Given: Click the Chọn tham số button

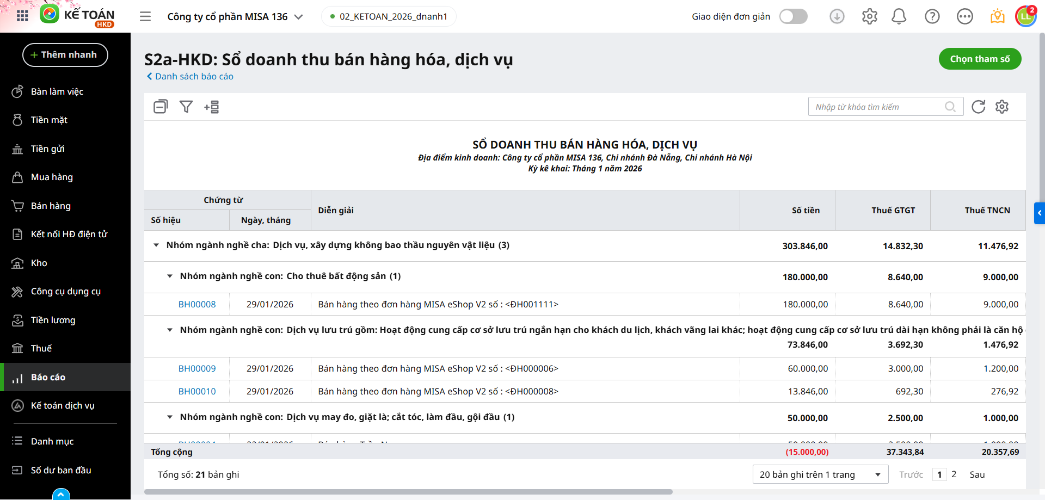Looking at the screenshot, I should click(979, 59).
